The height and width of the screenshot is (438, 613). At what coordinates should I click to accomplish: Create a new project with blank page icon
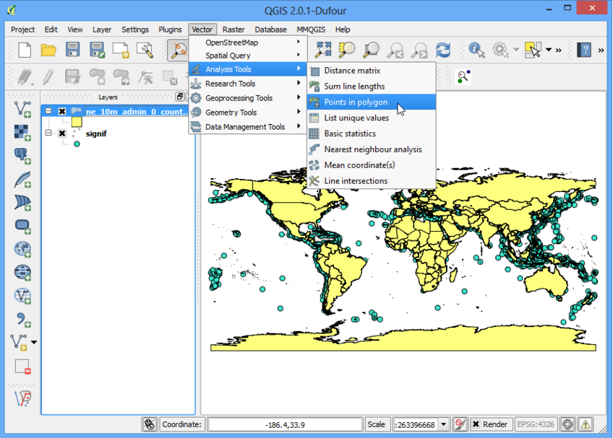tap(25, 50)
